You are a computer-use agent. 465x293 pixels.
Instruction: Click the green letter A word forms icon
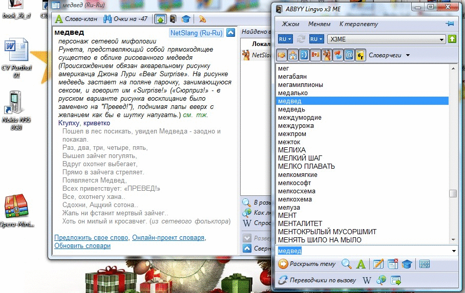pyautogui.click(x=361, y=264)
